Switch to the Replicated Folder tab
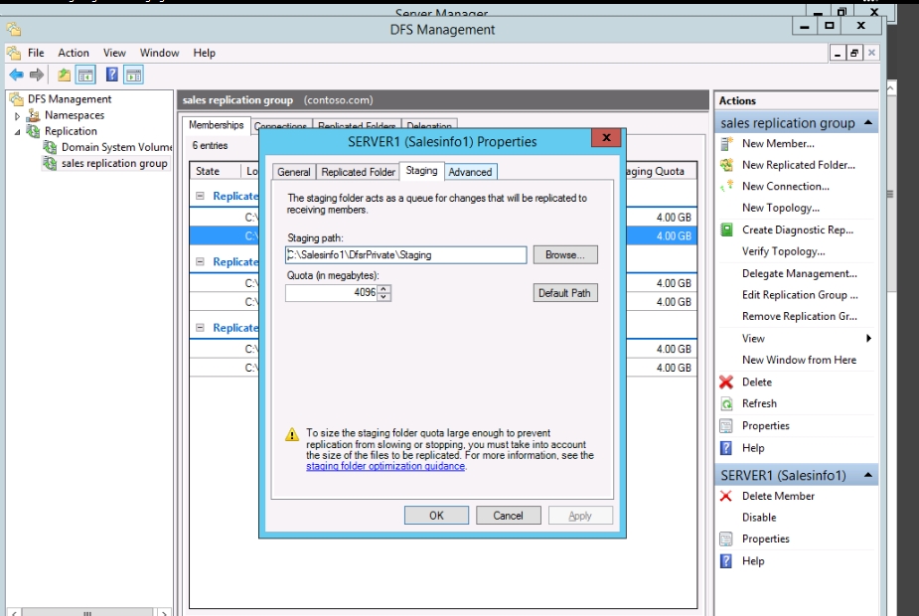This screenshot has height=616, width=919. click(358, 172)
